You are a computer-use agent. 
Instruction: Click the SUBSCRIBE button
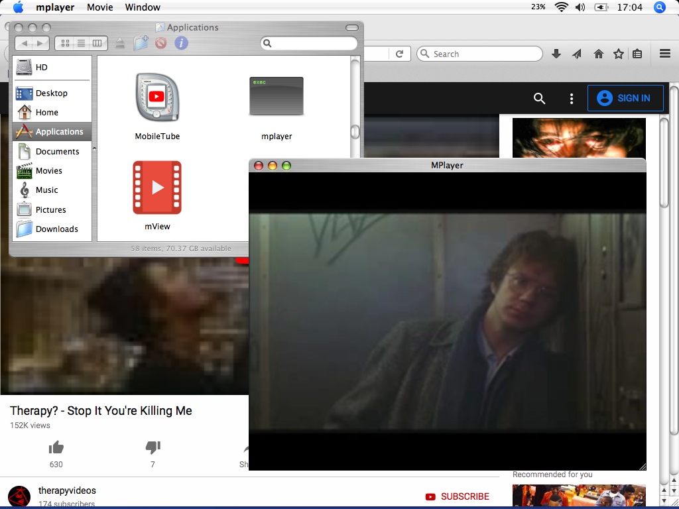pyautogui.click(x=457, y=496)
